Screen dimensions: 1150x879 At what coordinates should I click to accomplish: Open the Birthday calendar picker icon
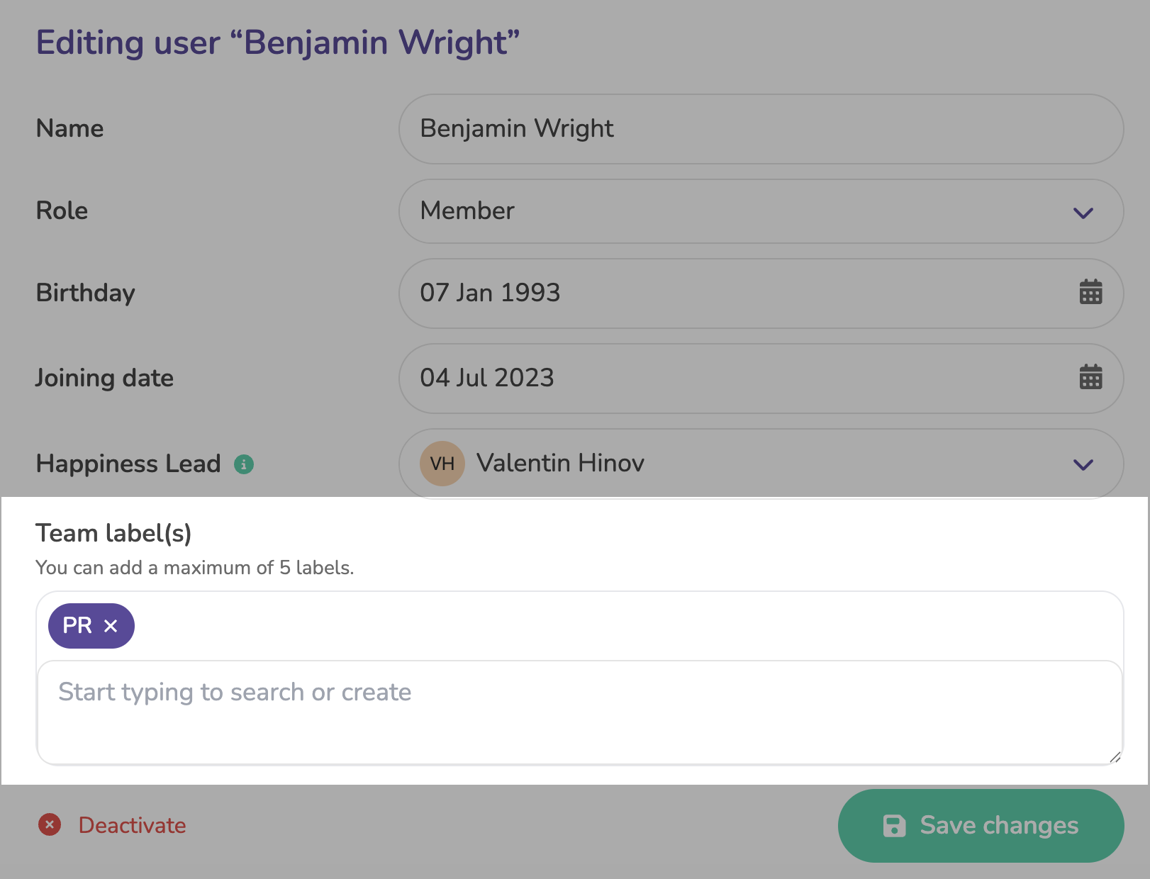(1090, 292)
